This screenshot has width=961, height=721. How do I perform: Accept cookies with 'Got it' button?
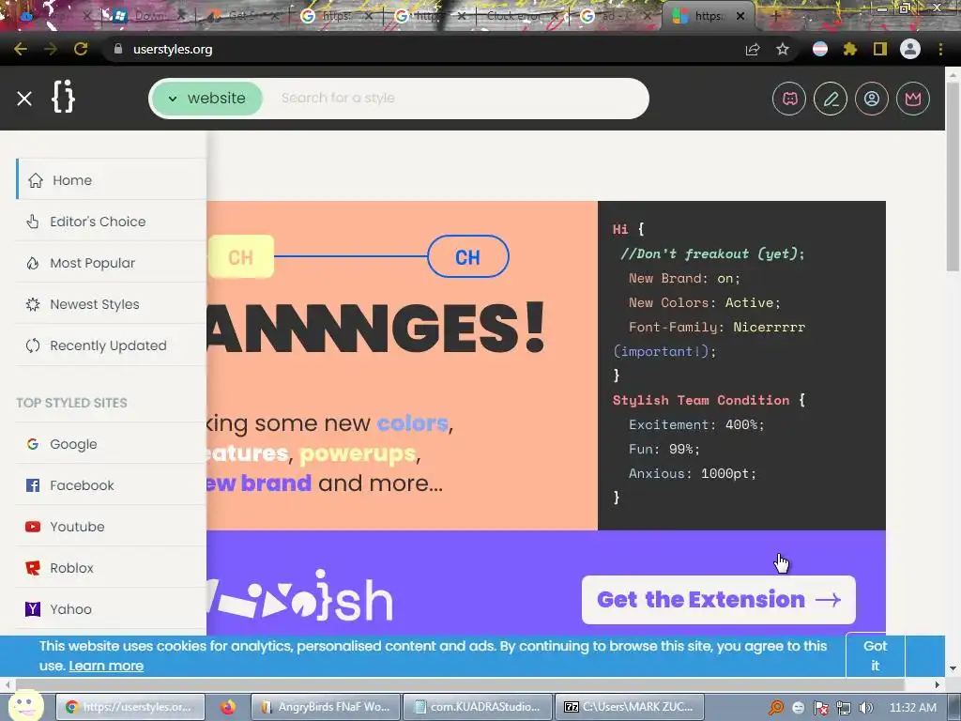(x=876, y=654)
